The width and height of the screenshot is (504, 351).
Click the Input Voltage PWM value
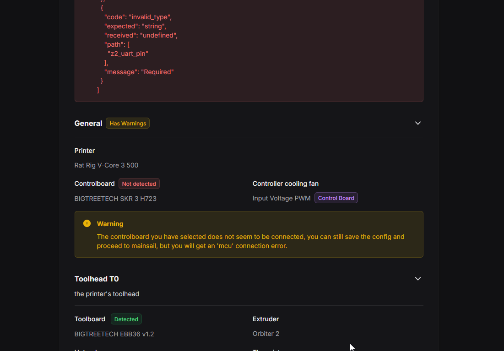pos(282,198)
